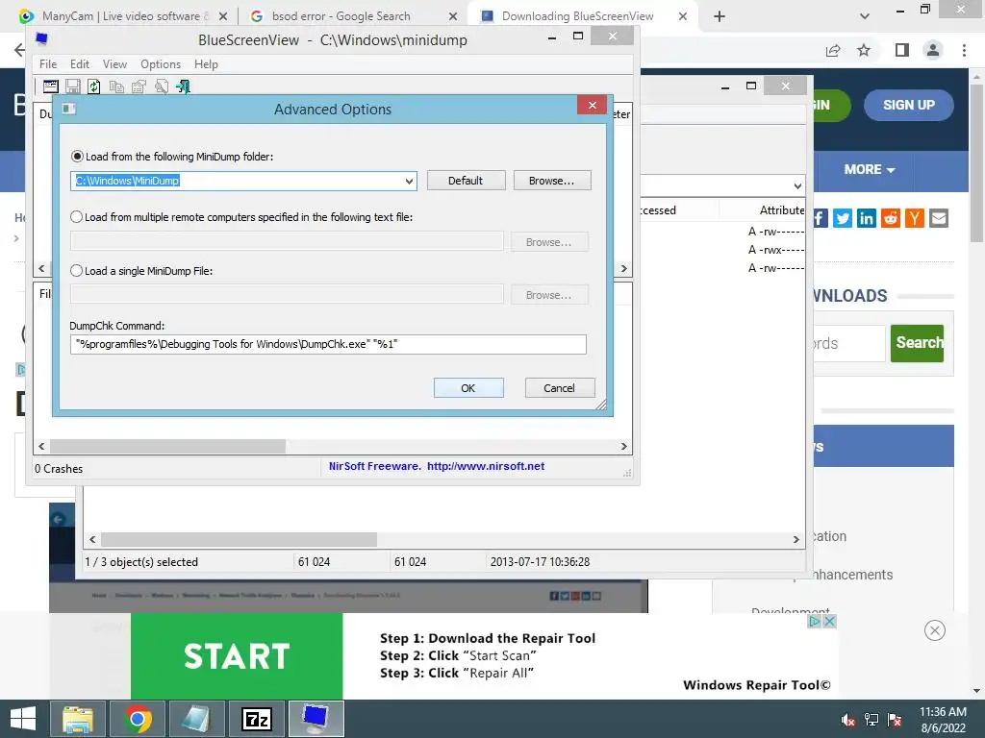Share via LinkedIn icon on webpage
Screen dimensions: 985x738
click(x=867, y=218)
